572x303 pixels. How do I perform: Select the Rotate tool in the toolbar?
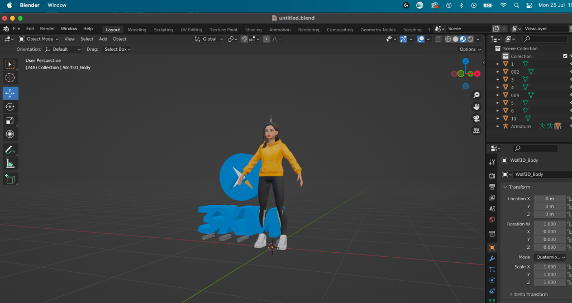tap(10, 107)
